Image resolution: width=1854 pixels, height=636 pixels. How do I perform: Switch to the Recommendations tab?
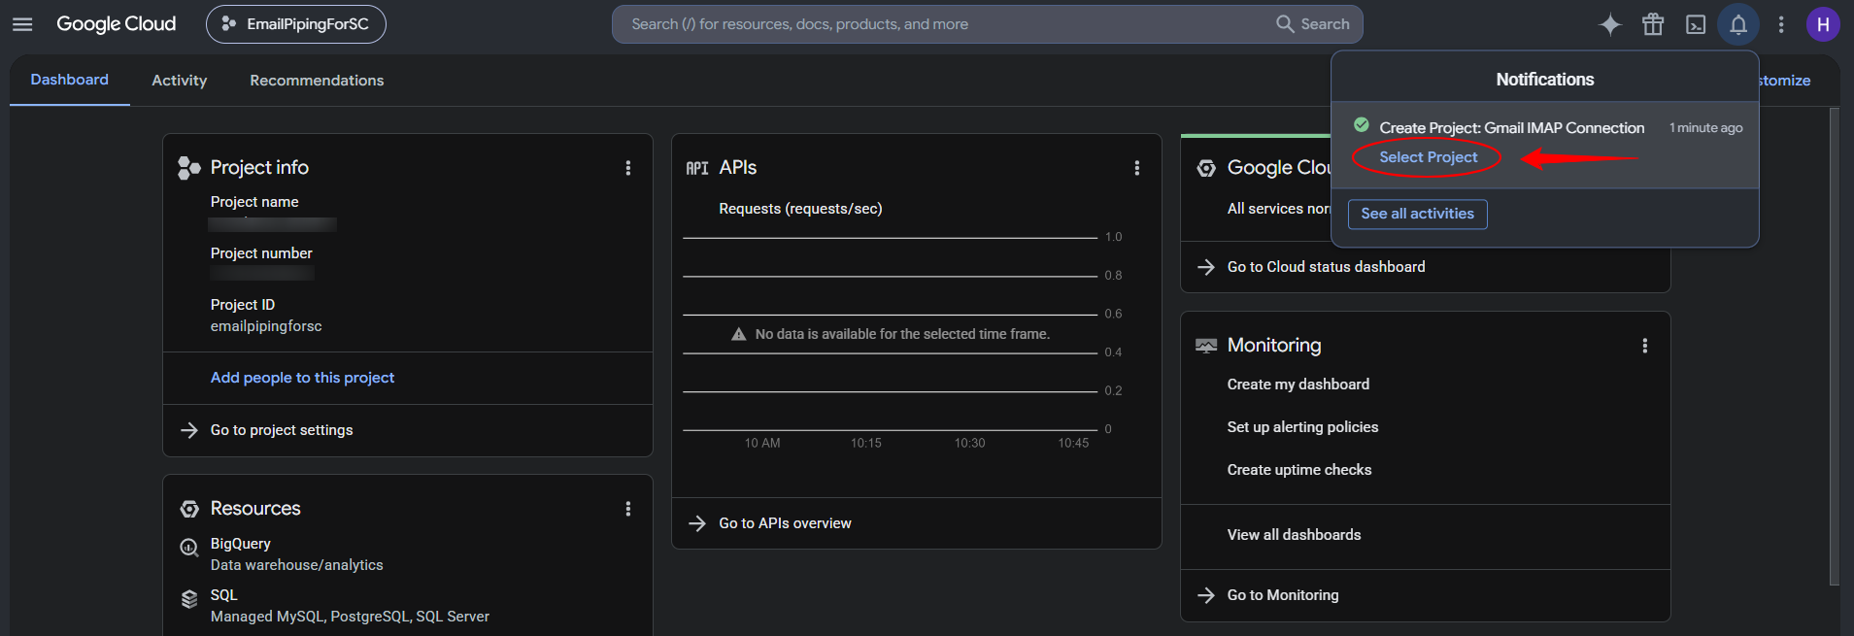click(317, 81)
